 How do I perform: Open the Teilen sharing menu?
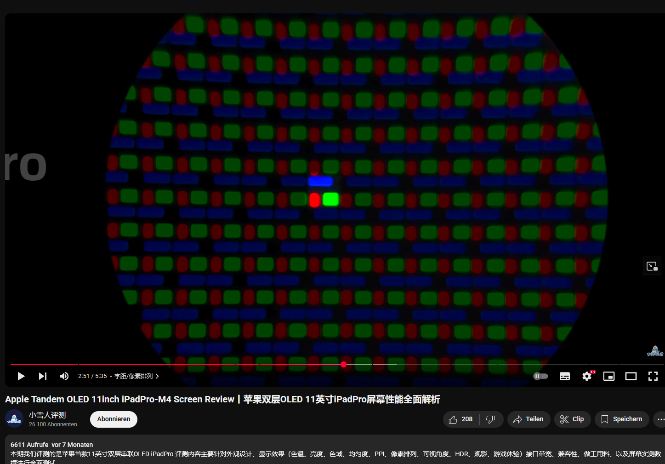pyautogui.click(x=529, y=419)
